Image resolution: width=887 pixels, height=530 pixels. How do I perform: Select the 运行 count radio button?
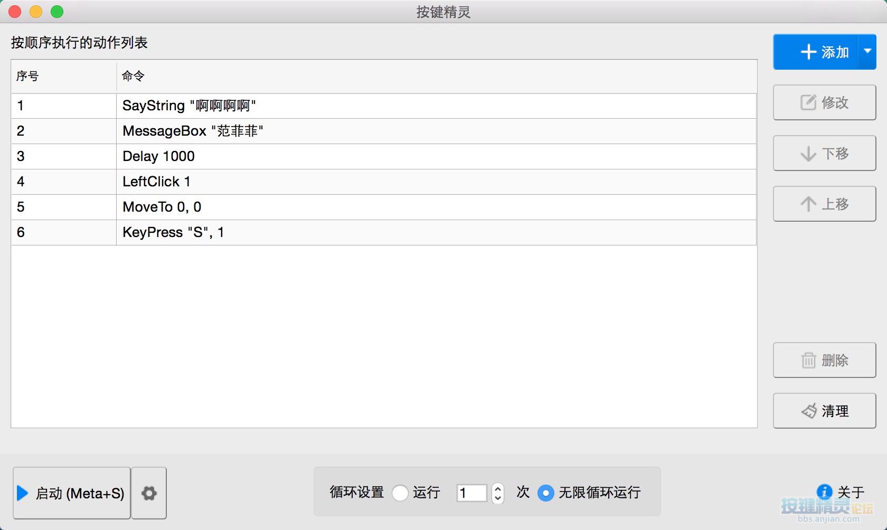pyautogui.click(x=400, y=493)
